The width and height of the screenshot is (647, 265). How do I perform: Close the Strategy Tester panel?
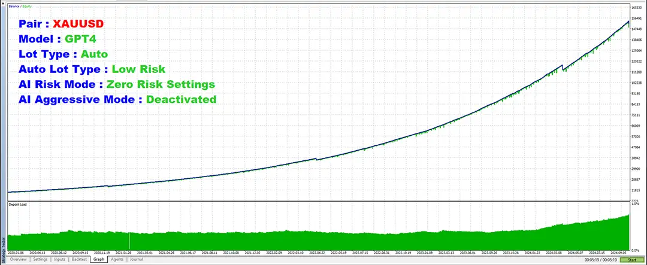tap(2, 3)
